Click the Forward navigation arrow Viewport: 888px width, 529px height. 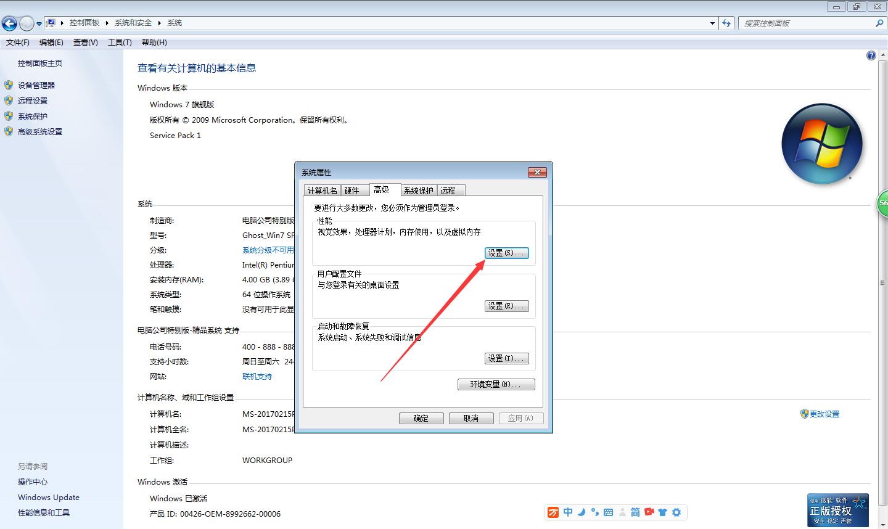click(27, 23)
